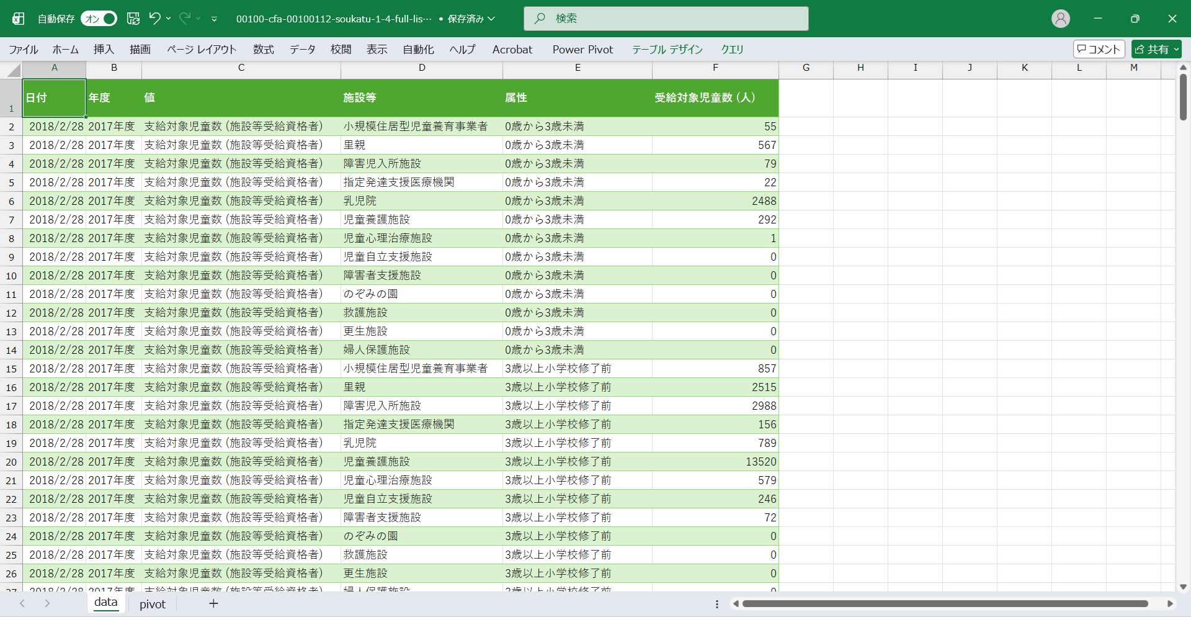Screen dimensions: 1191x617
Task: Click the コメント button
Action: 1099,50
